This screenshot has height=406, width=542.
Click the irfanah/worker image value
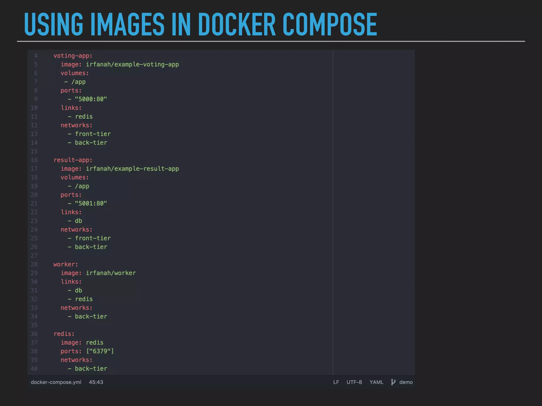click(x=111, y=273)
